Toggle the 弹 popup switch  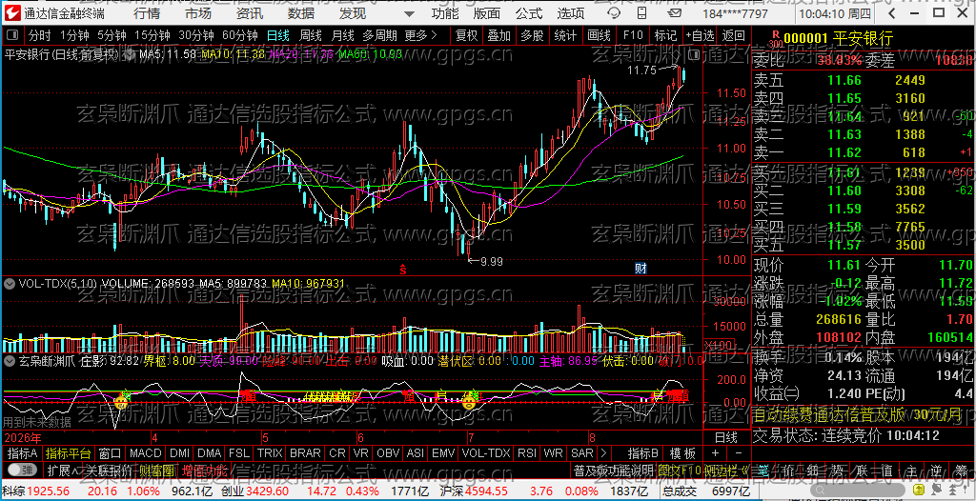23,470
